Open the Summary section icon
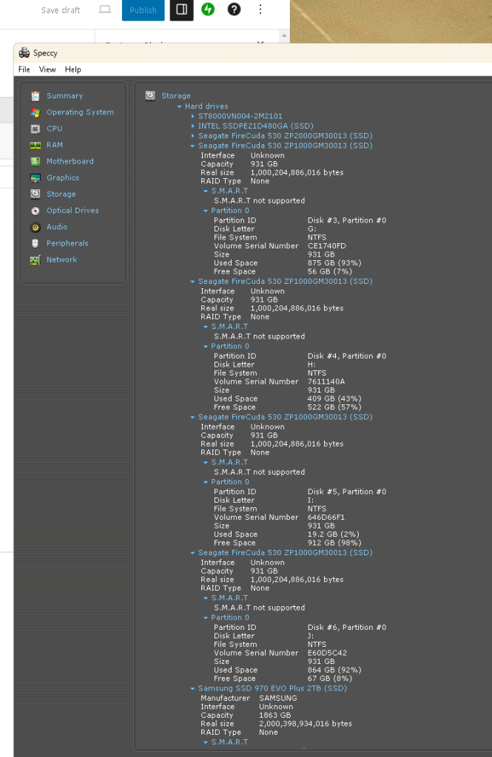492x757 pixels. click(36, 96)
